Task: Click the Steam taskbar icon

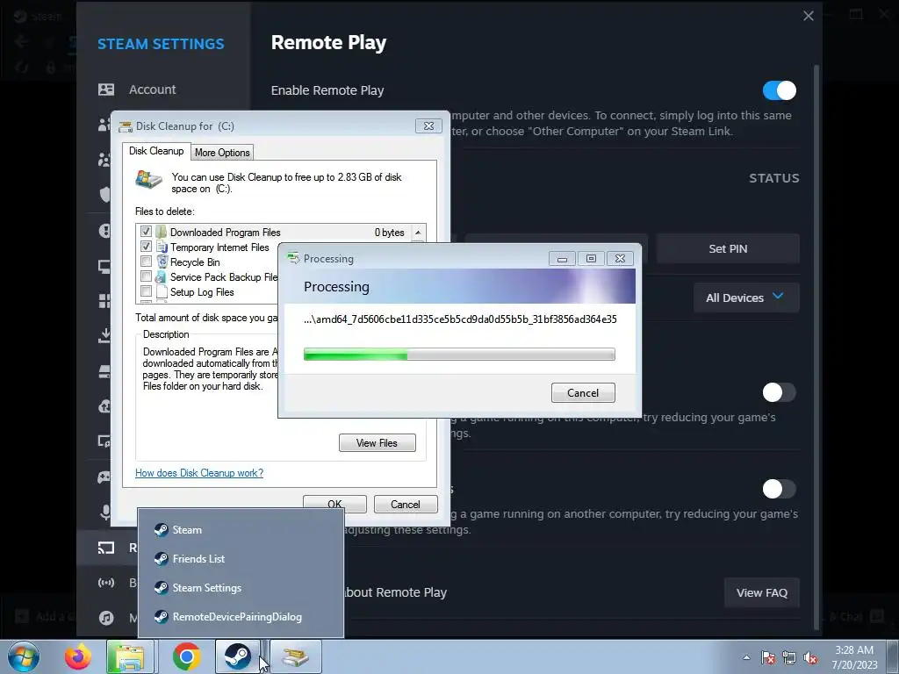Action: pyautogui.click(x=237, y=656)
